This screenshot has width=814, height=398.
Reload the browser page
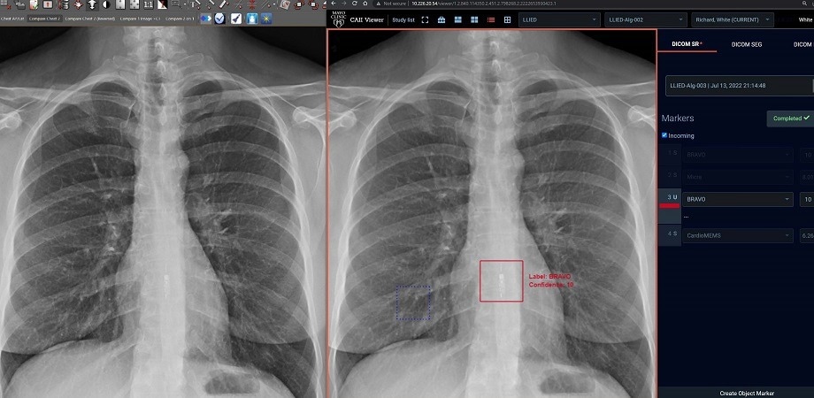click(355, 4)
